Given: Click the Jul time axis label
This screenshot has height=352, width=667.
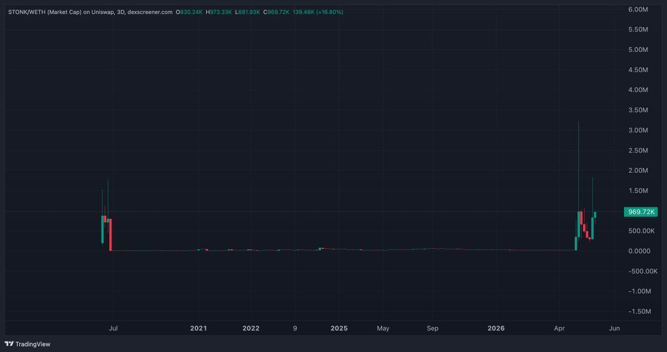Looking at the screenshot, I should (x=113, y=328).
